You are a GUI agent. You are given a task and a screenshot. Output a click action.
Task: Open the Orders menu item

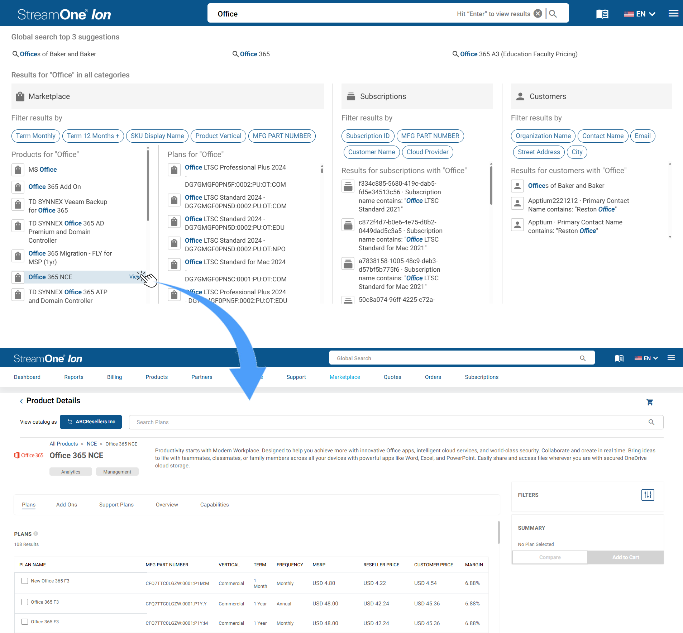[433, 377]
